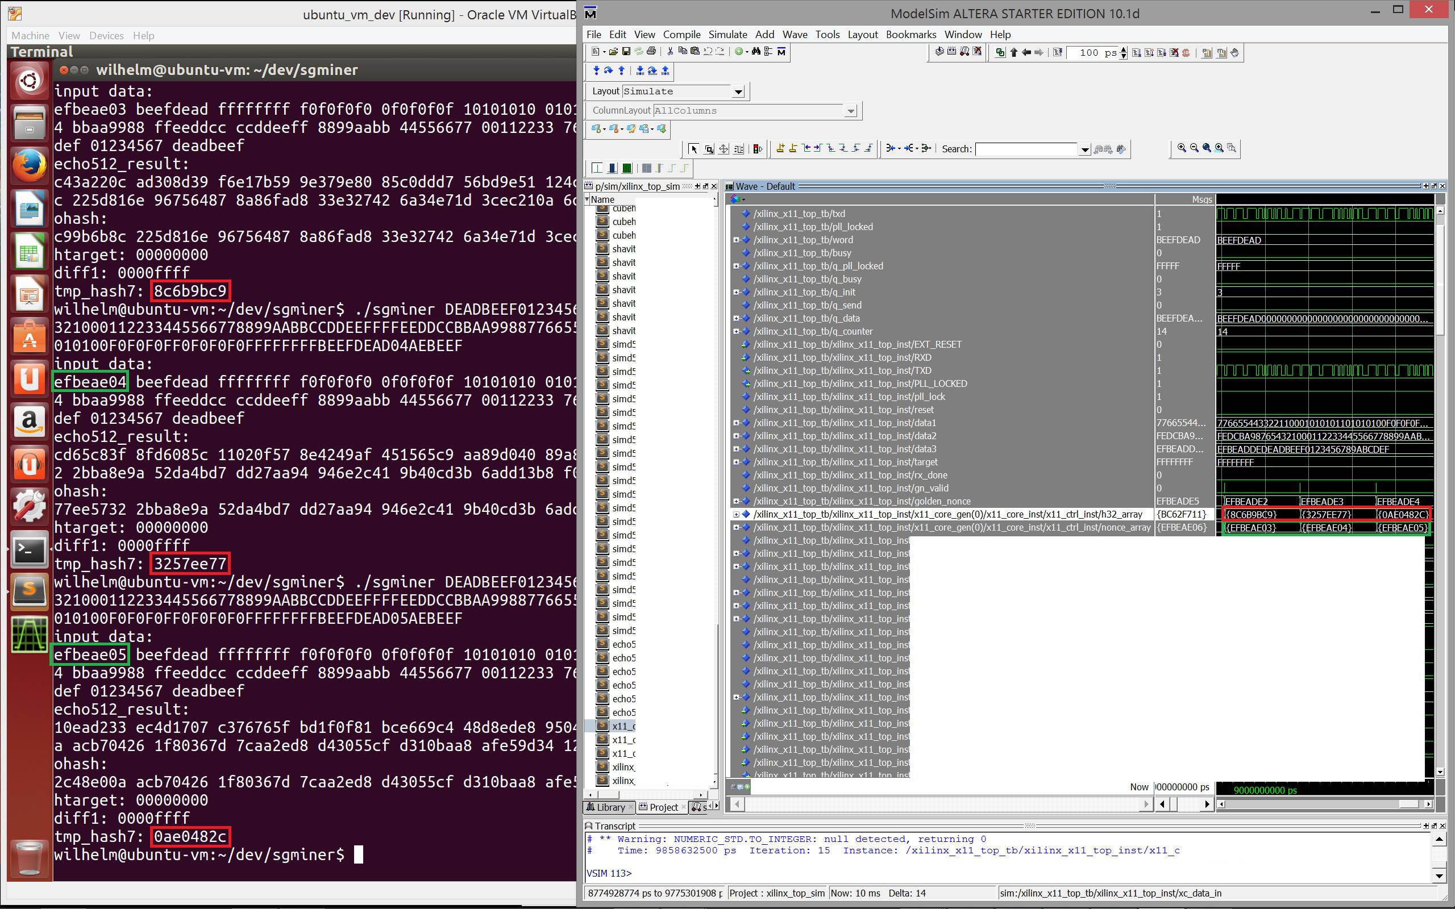Viewport: 1455px width, 909px height.
Task: Click the Run simulation icon next to the run length
Action: point(1137,52)
